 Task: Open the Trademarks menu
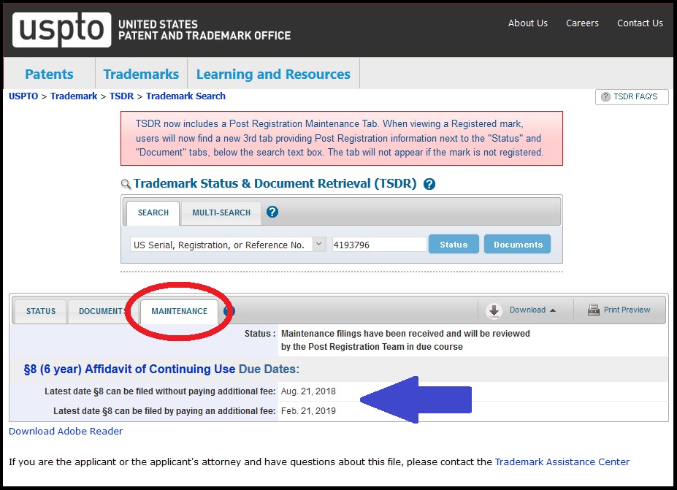pyautogui.click(x=141, y=74)
